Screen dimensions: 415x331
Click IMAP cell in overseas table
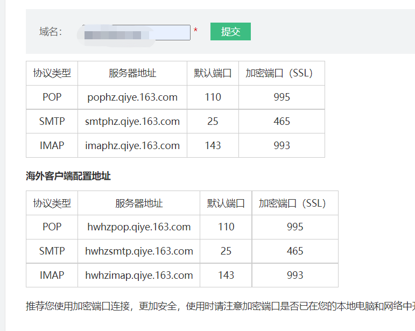click(x=52, y=275)
